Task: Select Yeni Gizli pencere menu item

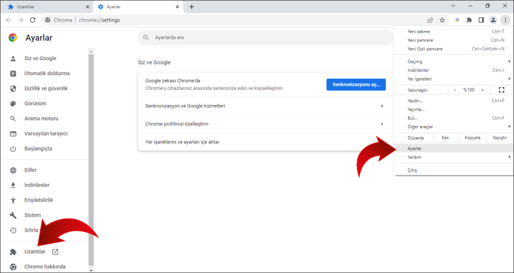Action: tap(454, 49)
